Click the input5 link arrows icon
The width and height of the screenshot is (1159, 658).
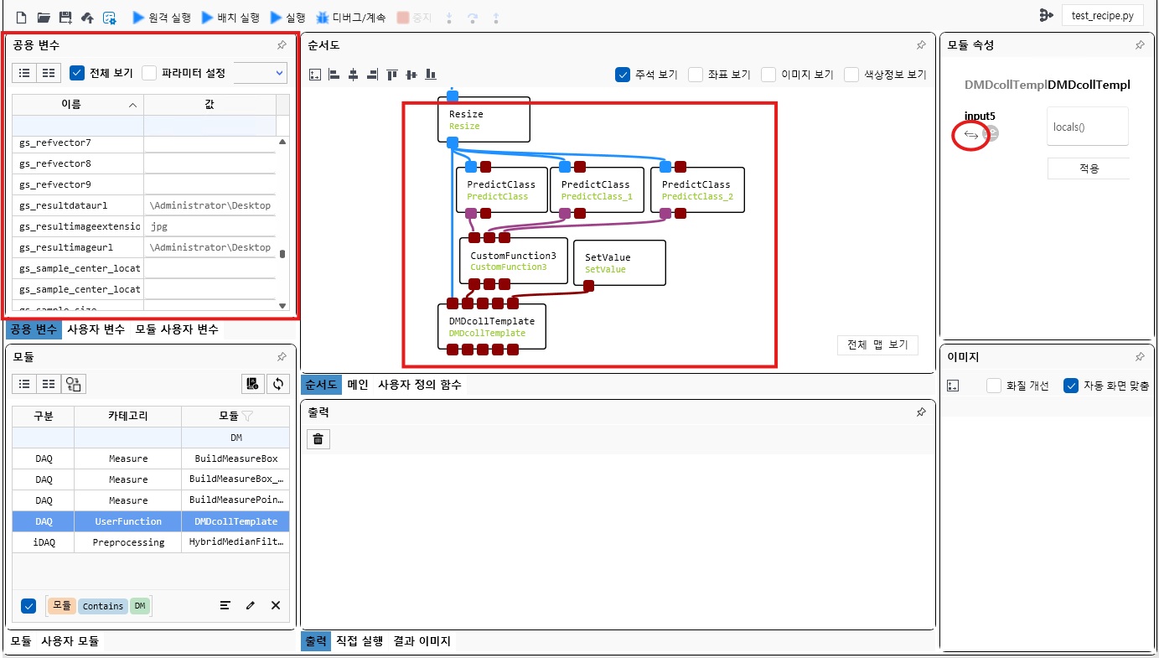coord(971,134)
